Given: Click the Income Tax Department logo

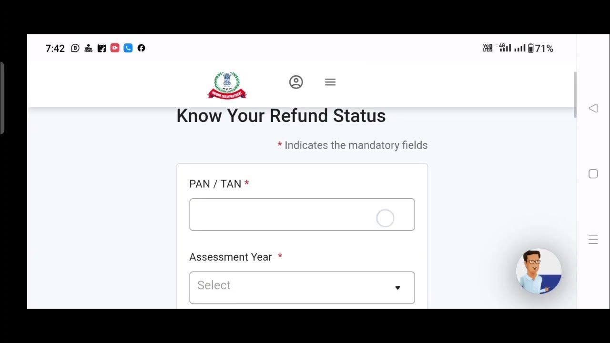Looking at the screenshot, I should (x=227, y=85).
